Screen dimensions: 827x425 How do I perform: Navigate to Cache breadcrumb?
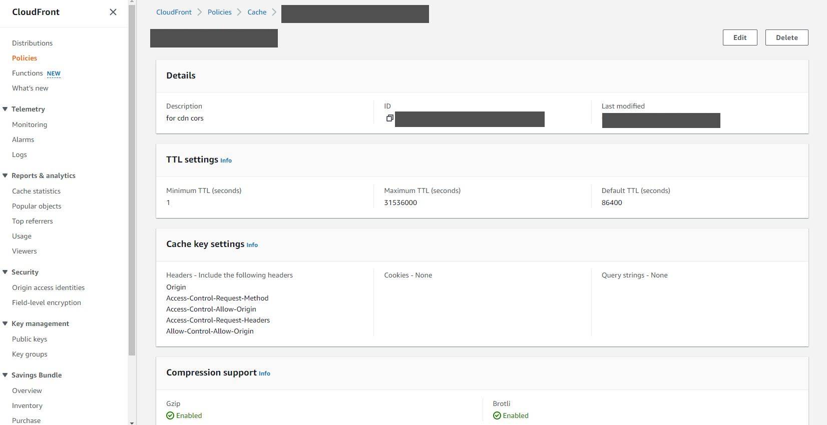(x=257, y=12)
